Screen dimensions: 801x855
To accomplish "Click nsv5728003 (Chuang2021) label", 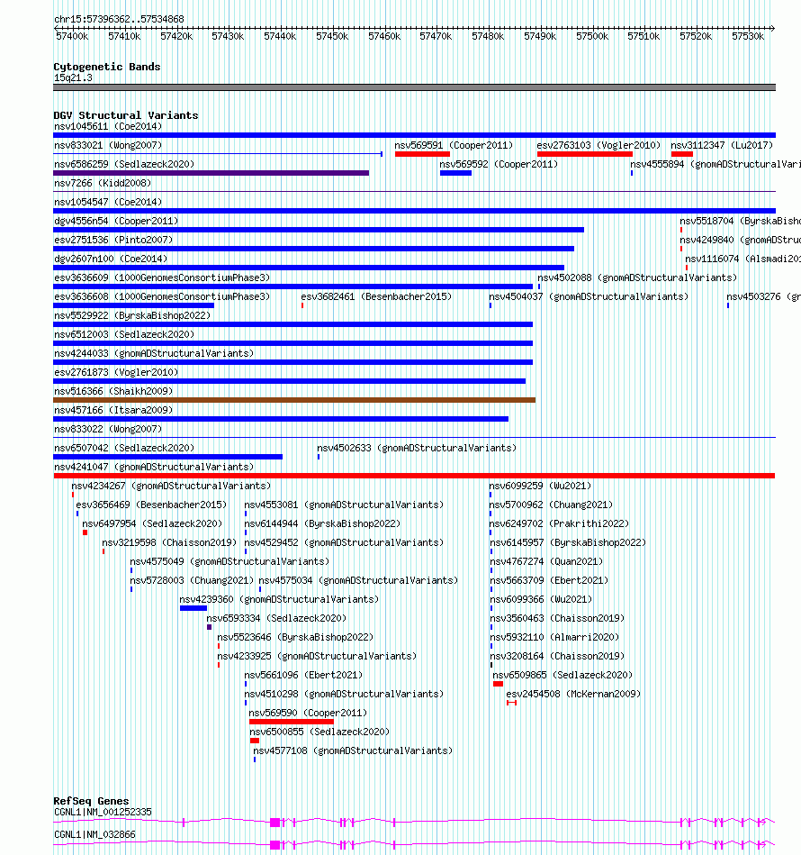I will point(192,581).
